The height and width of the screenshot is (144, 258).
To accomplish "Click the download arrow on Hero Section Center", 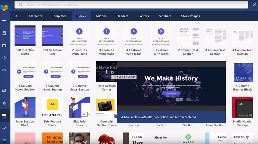I will 107,72.
